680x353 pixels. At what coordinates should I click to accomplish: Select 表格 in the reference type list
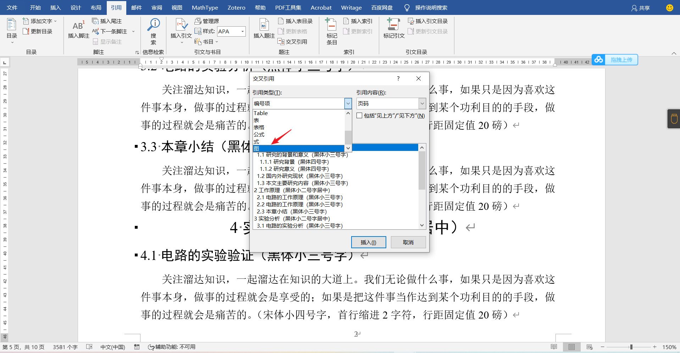point(298,127)
